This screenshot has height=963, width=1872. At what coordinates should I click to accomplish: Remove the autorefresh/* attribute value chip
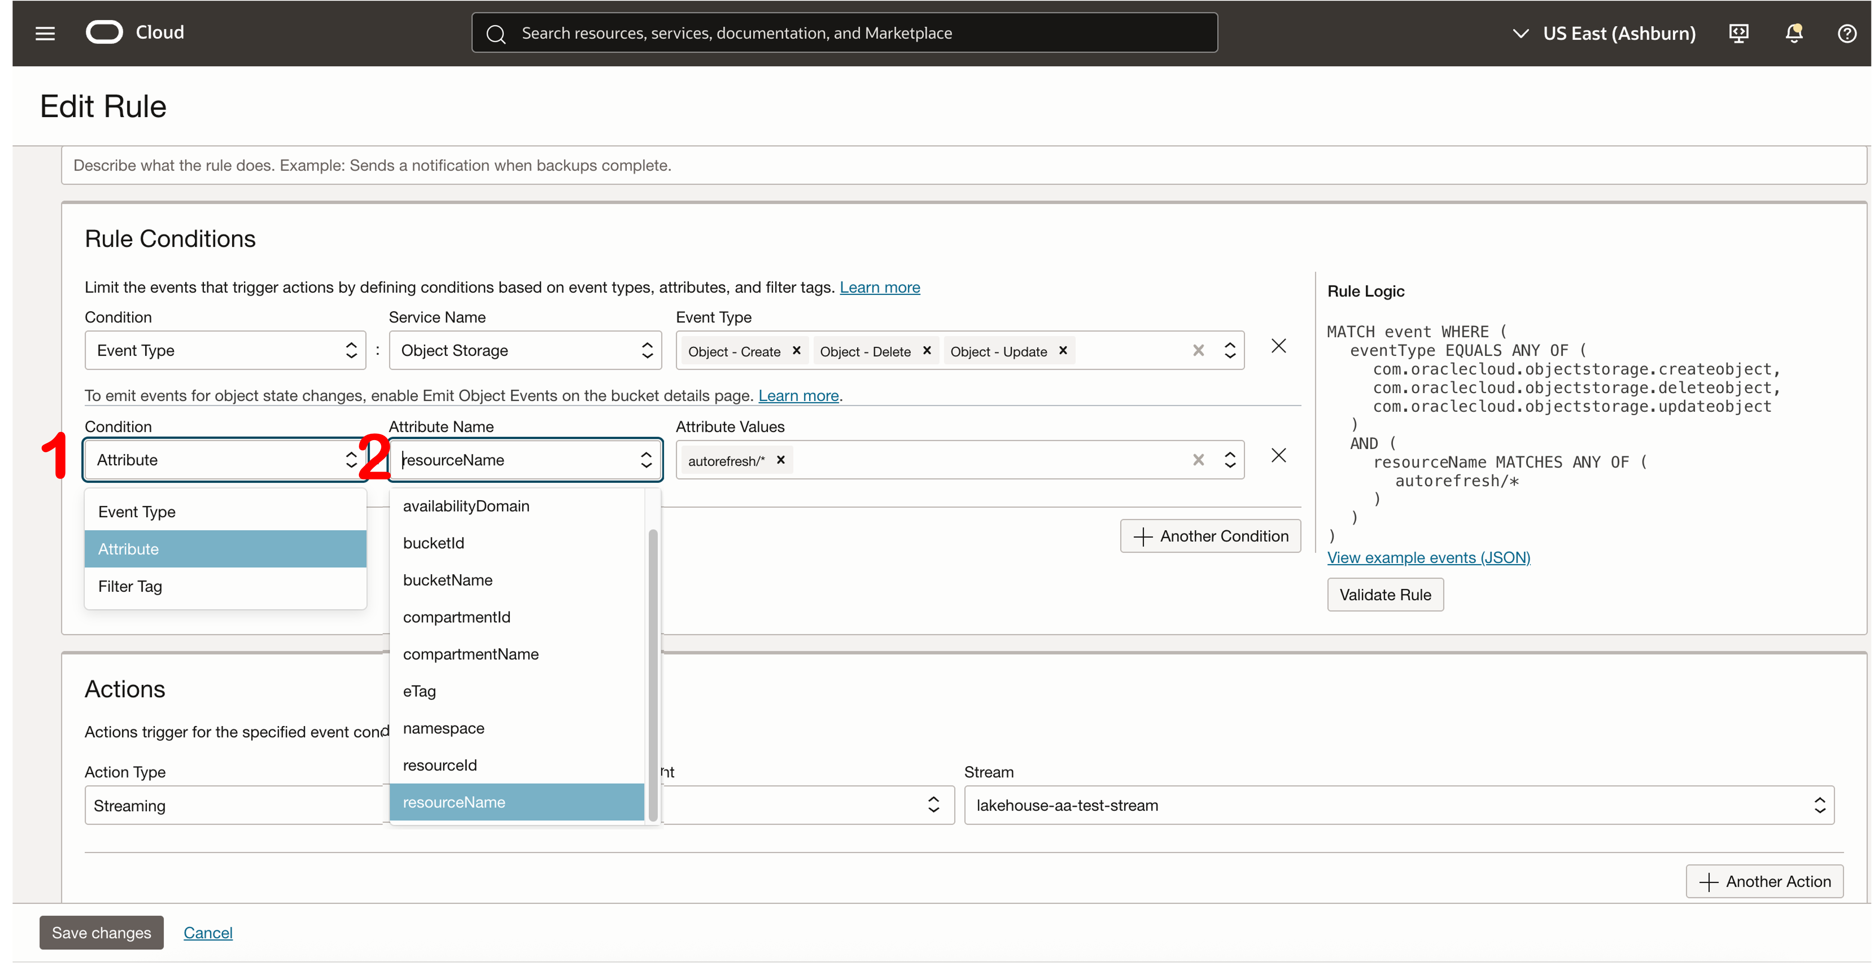point(781,460)
